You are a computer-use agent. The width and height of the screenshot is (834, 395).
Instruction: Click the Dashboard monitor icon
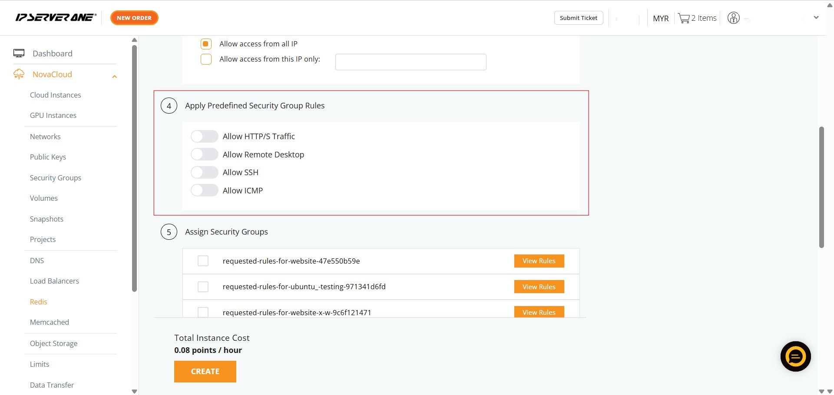pyautogui.click(x=19, y=53)
